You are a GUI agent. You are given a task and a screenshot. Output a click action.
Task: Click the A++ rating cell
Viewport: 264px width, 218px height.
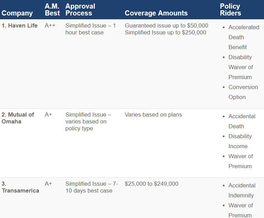[50, 25]
